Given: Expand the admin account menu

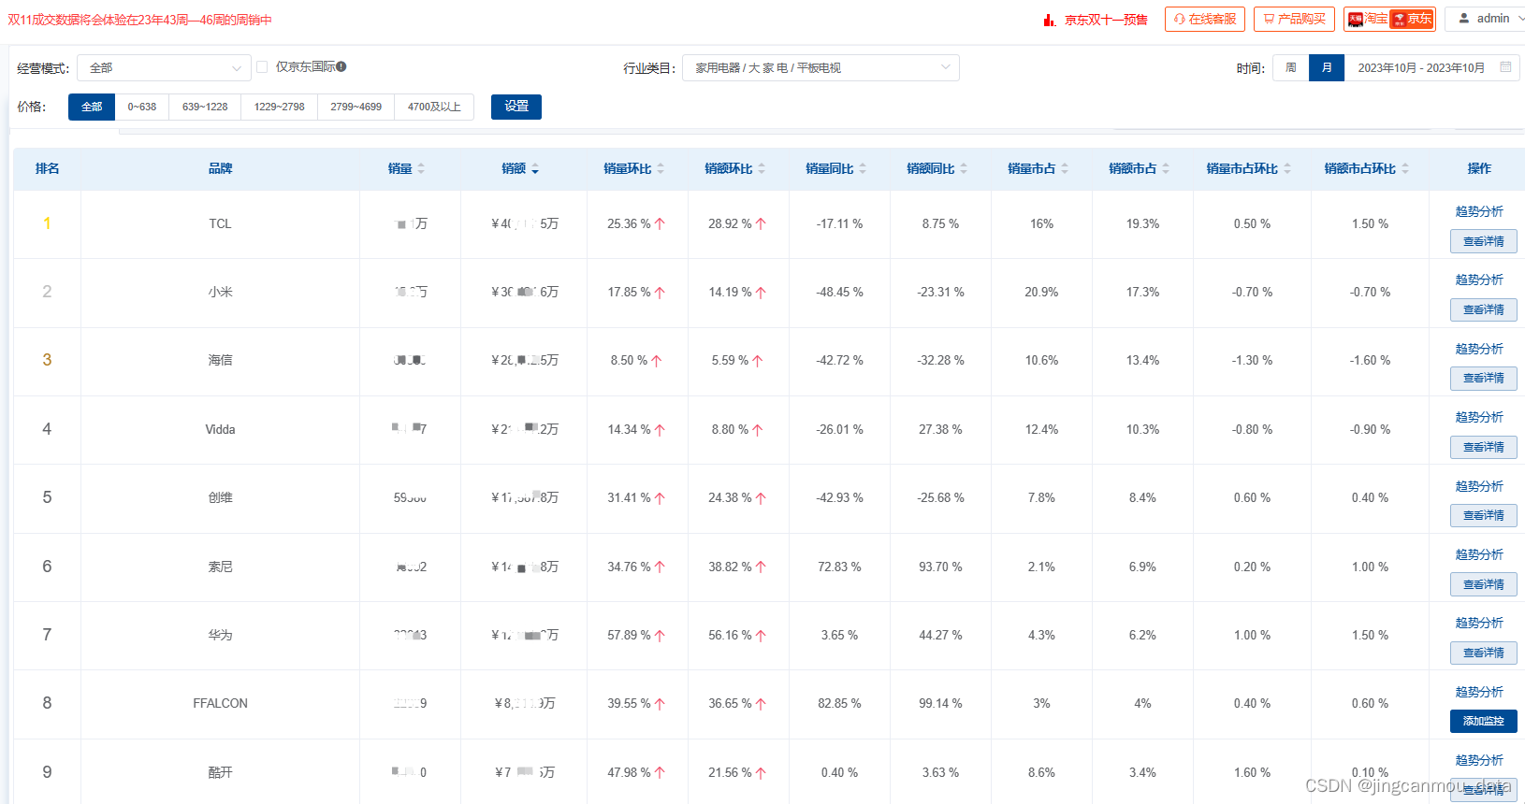Looking at the screenshot, I should 1486,19.
